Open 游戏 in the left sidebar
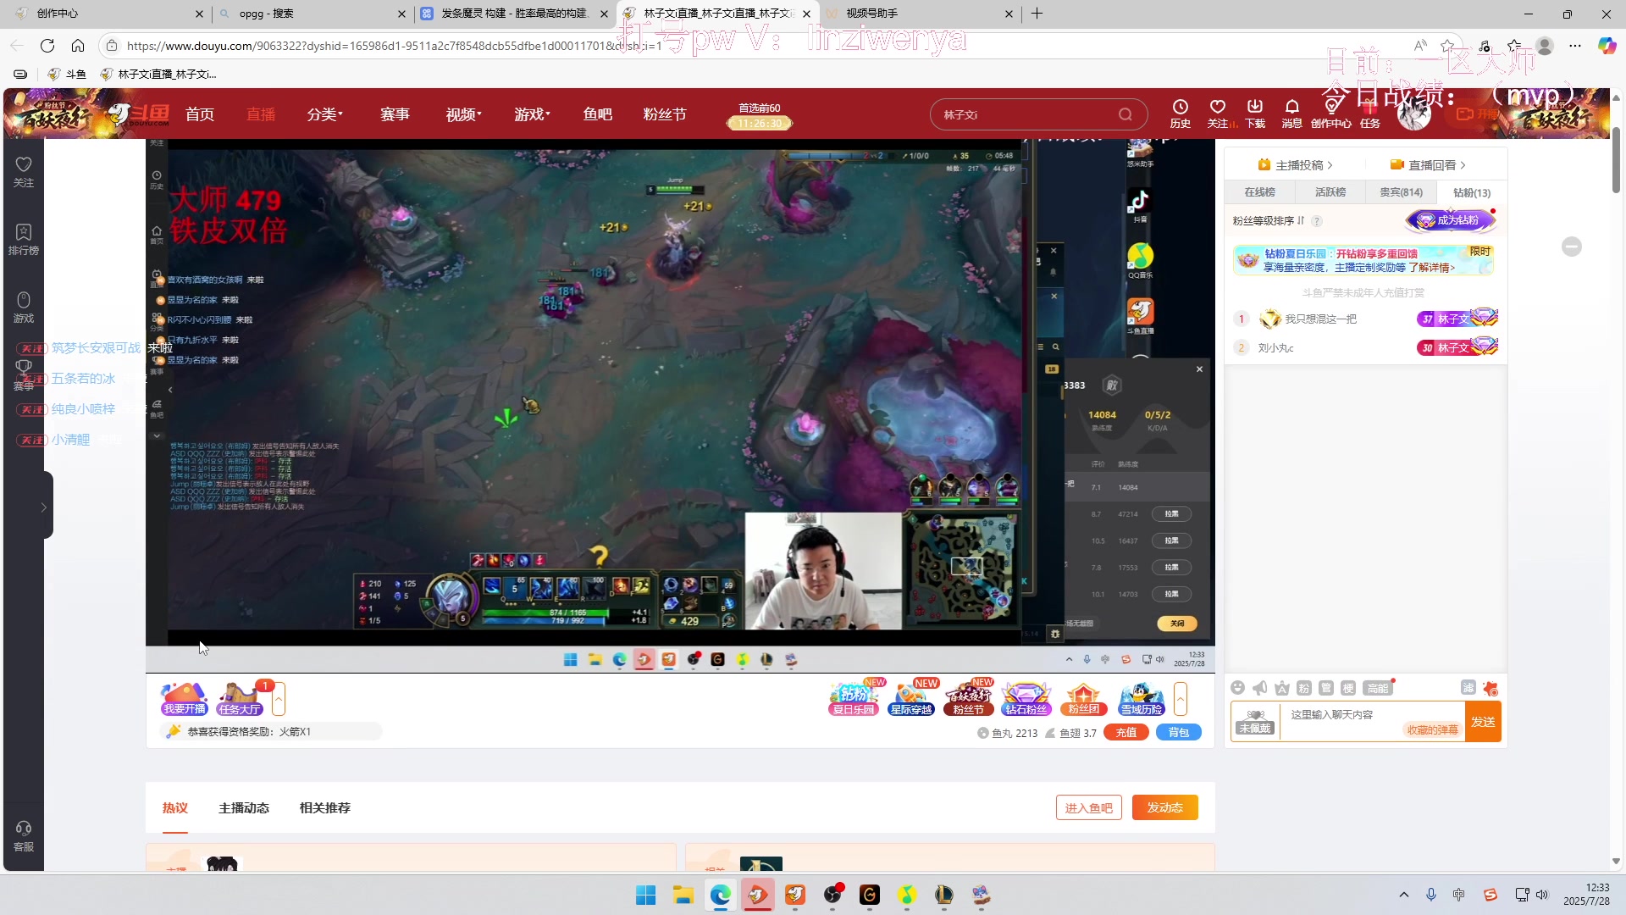 coord(24,308)
